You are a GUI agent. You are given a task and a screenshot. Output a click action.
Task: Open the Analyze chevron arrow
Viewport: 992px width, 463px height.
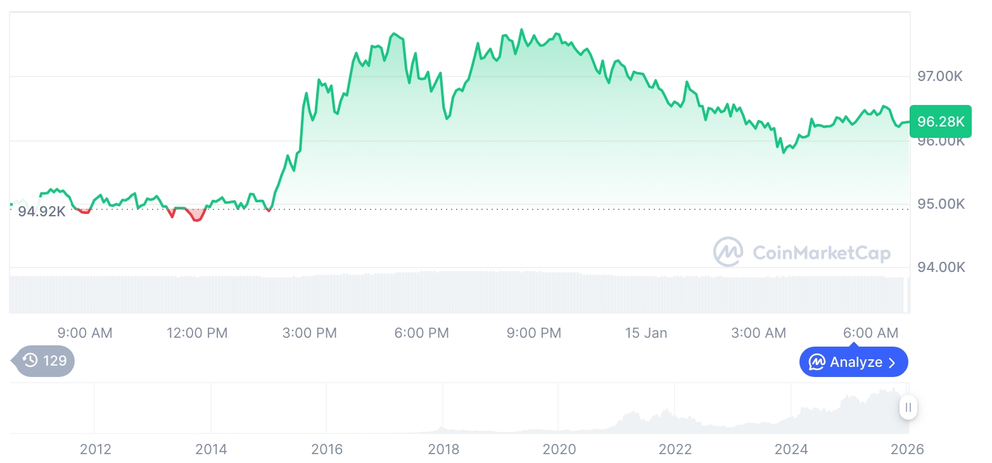(x=892, y=362)
